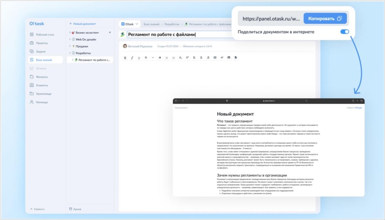Click the document title input field
The height and width of the screenshot is (220, 385).
tap(180, 35)
